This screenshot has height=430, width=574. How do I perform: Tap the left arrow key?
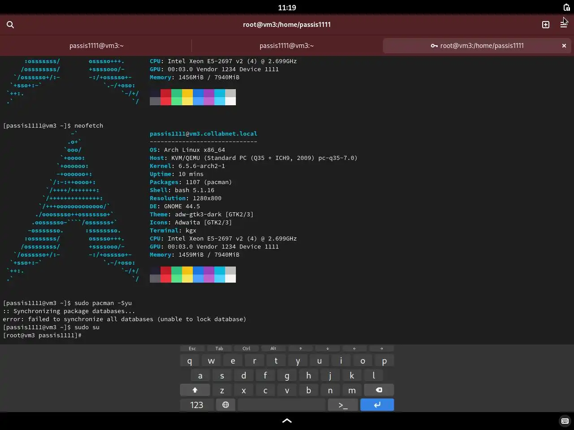click(x=354, y=348)
